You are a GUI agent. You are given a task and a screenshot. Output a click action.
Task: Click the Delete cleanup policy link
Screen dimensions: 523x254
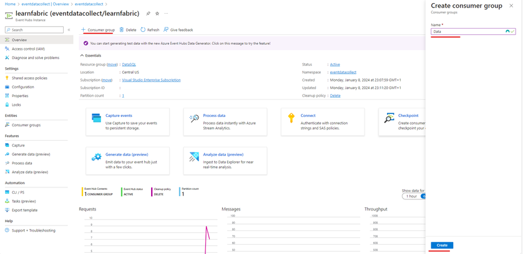(x=335, y=96)
